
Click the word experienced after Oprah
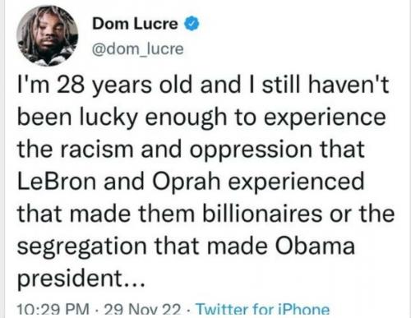296,182
